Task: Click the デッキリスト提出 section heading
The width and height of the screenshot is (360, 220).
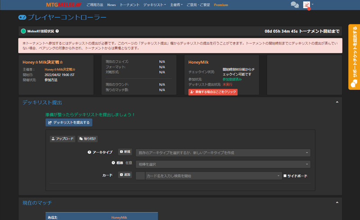Action: (42, 102)
